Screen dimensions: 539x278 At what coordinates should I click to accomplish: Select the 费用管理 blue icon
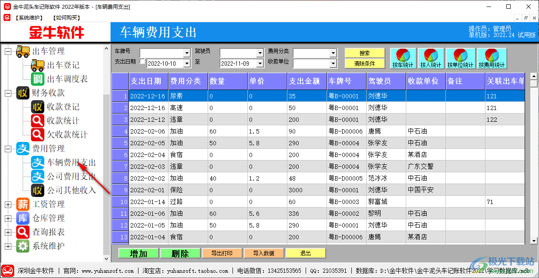[23, 149]
